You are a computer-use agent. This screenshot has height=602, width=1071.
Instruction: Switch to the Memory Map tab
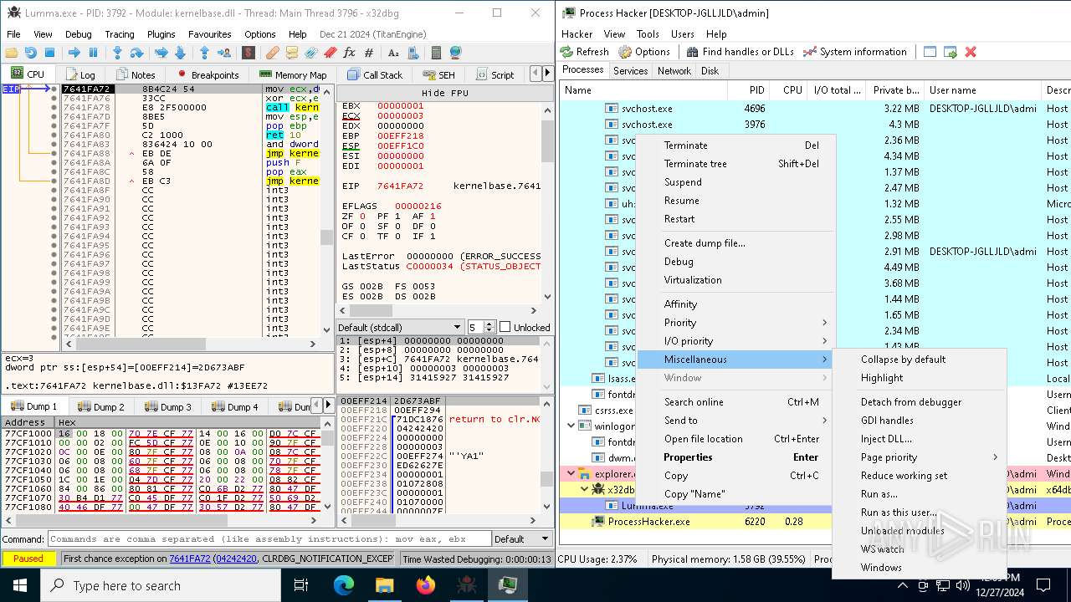tap(293, 74)
